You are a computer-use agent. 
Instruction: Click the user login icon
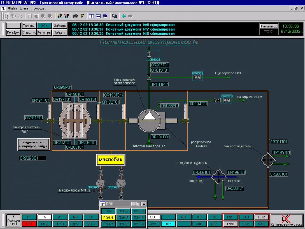[x=60, y=16]
